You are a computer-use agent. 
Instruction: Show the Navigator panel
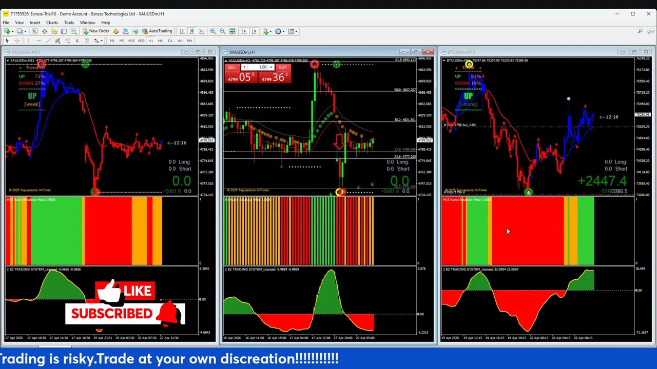[54, 31]
